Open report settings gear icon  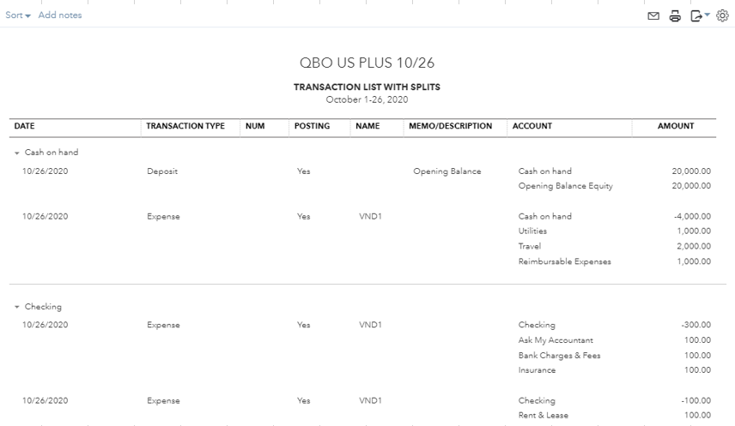pyautogui.click(x=721, y=15)
